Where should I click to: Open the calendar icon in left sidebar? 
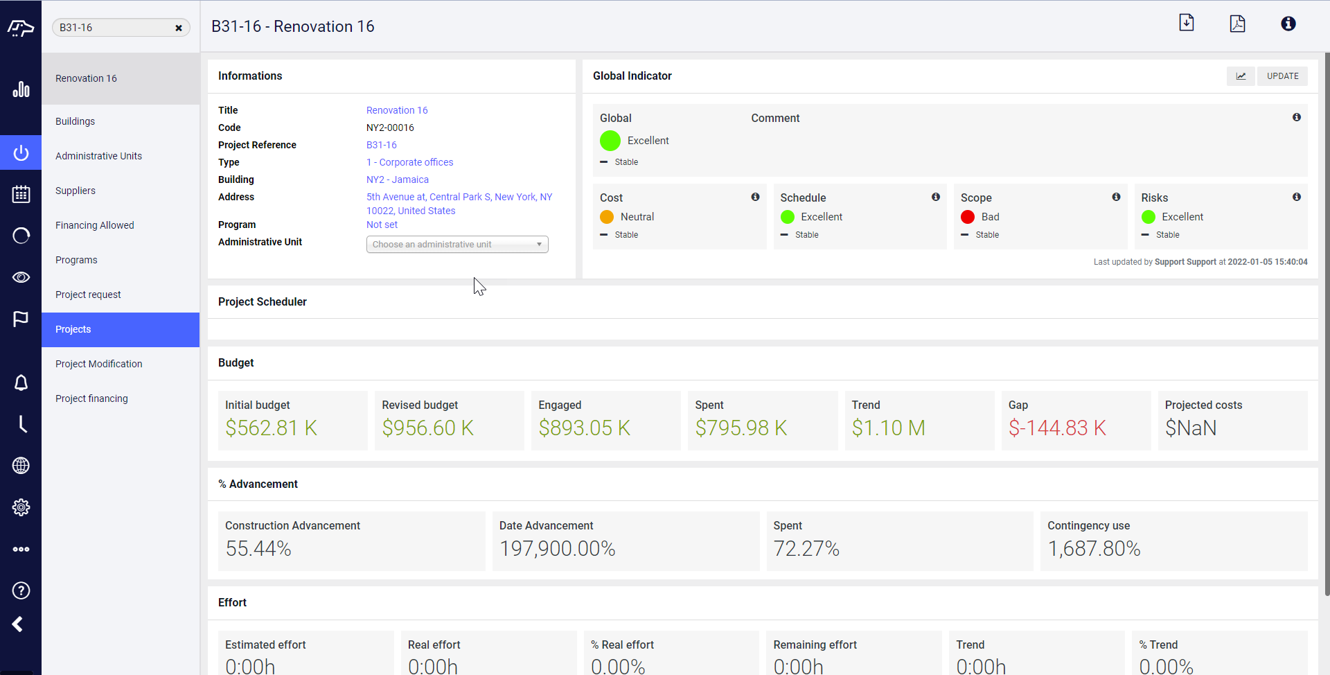21,194
